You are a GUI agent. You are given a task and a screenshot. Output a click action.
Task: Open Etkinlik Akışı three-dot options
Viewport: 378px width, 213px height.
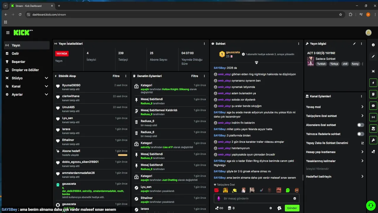(126, 76)
